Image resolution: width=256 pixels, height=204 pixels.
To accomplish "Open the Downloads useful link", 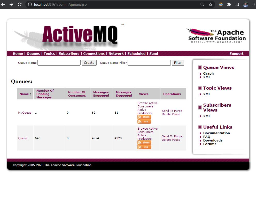I will (x=213, y=140).
